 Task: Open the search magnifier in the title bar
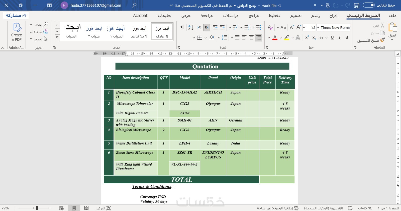[135, 5]
